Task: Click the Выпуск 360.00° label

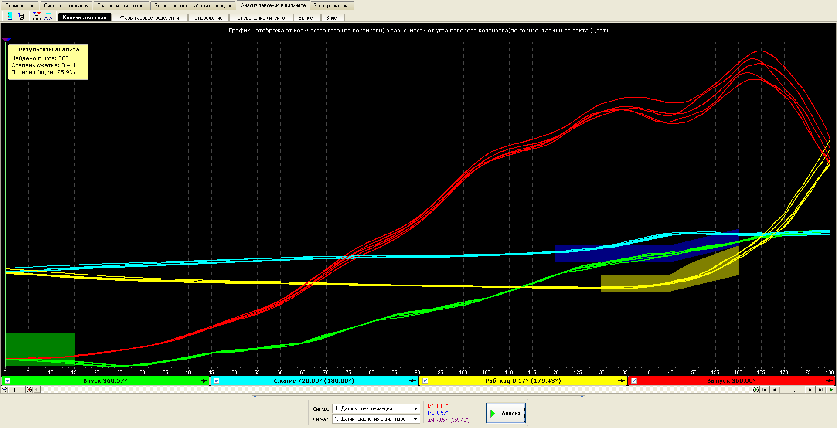Action: click(x=732, y=381)
